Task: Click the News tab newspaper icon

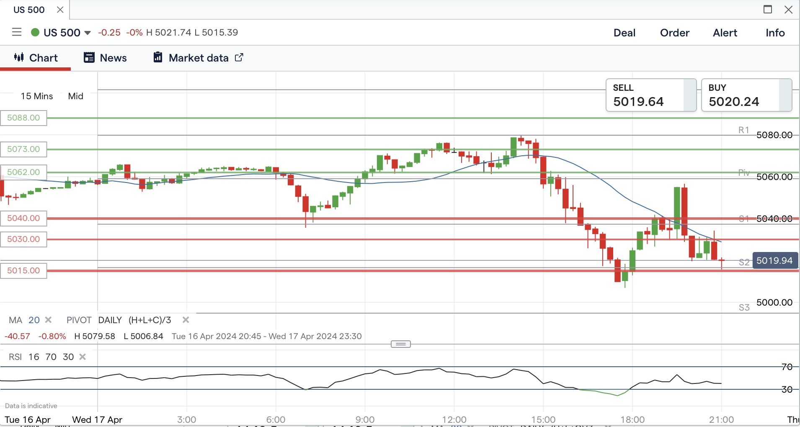Action: [x=89, y=57]
